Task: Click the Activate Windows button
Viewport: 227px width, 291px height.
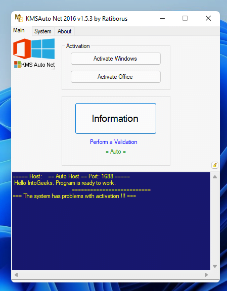Action: [x=116, y=59]
